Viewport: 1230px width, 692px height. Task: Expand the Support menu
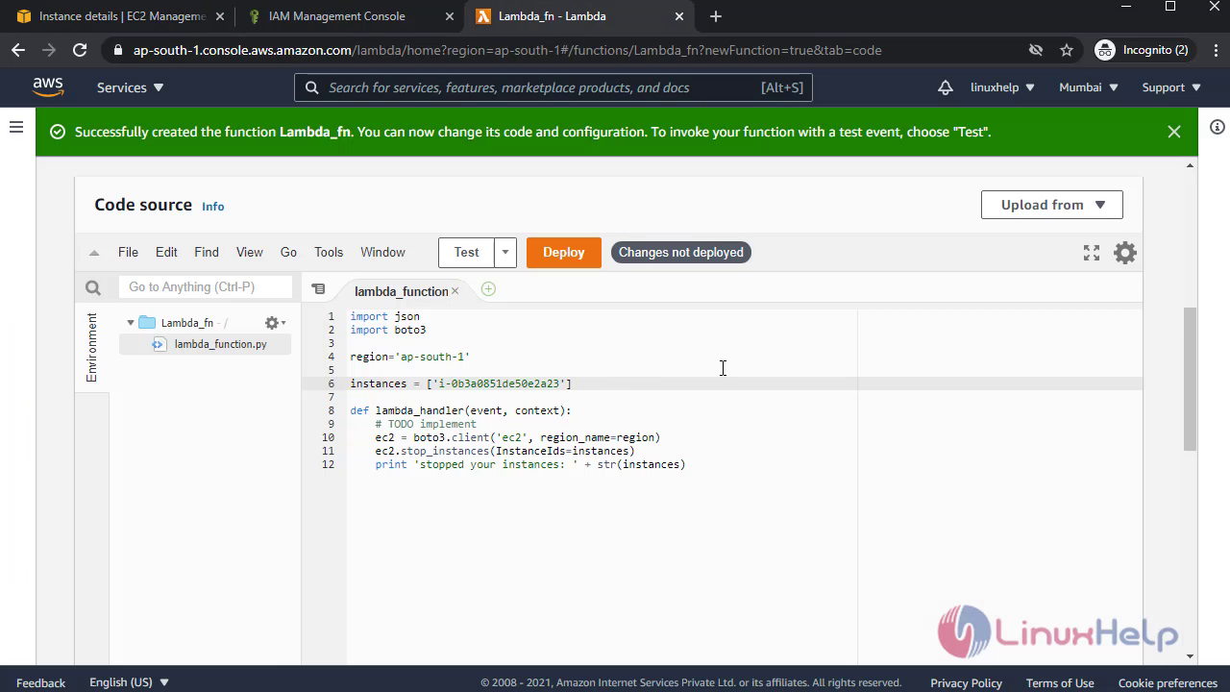coord(1171,87)
